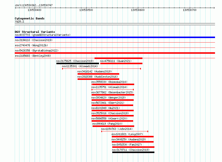Click the 130530500 ruler position
The width and height of the screenshot is (222, 162).
86,10
